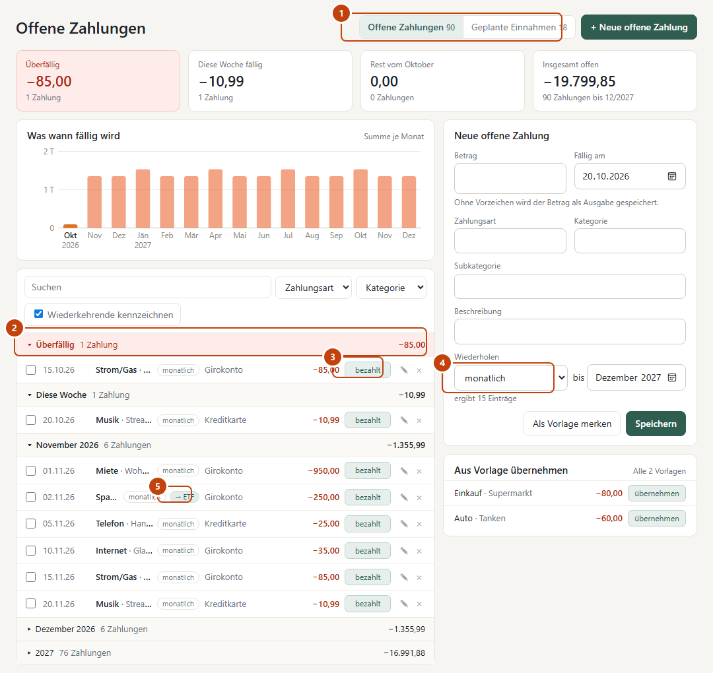This screenshot has height=673, width=713.
Task: Edit the Internet payment row
Action: pos(404,551)
